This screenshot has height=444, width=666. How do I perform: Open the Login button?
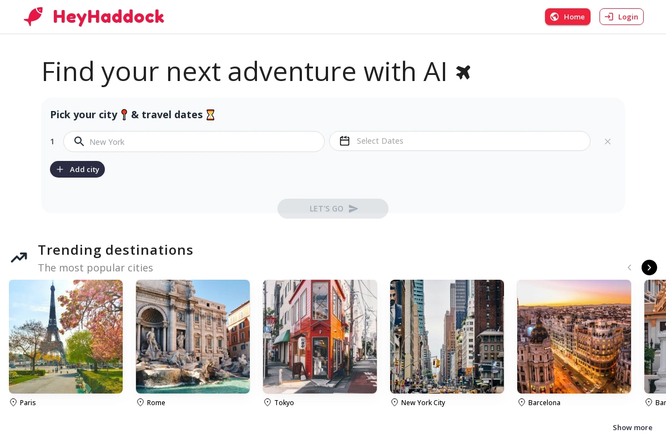point(622,17)
